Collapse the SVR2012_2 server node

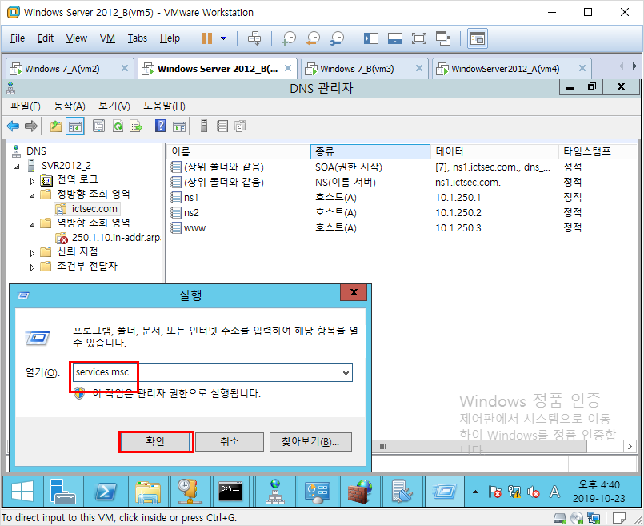point(18,167)
